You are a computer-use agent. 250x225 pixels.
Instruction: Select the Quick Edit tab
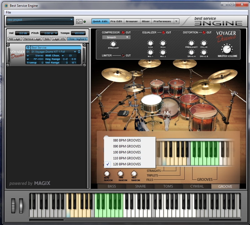click(x=100, y=21)
